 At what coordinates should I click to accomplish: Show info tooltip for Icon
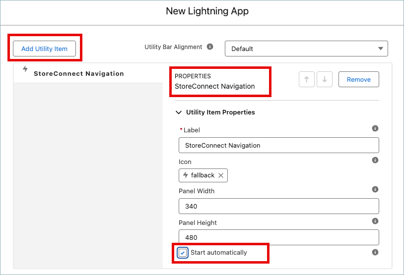click(x=375, y=160)
